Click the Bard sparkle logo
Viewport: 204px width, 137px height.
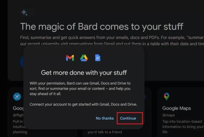24,13
